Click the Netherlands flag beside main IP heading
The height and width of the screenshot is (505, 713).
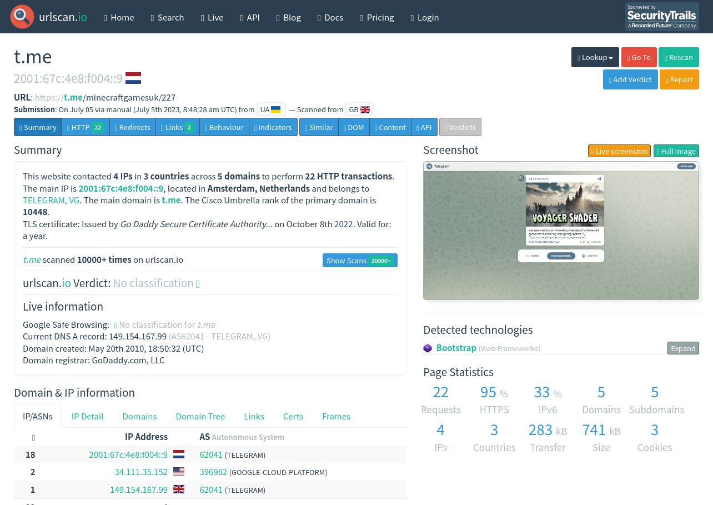click(133, 78)
